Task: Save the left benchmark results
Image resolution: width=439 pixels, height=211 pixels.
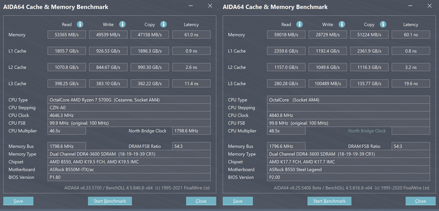Action: [x=18, y=201]
